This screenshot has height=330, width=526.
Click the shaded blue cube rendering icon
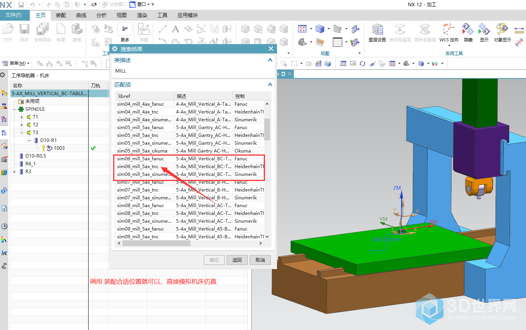tap(320, 29)
